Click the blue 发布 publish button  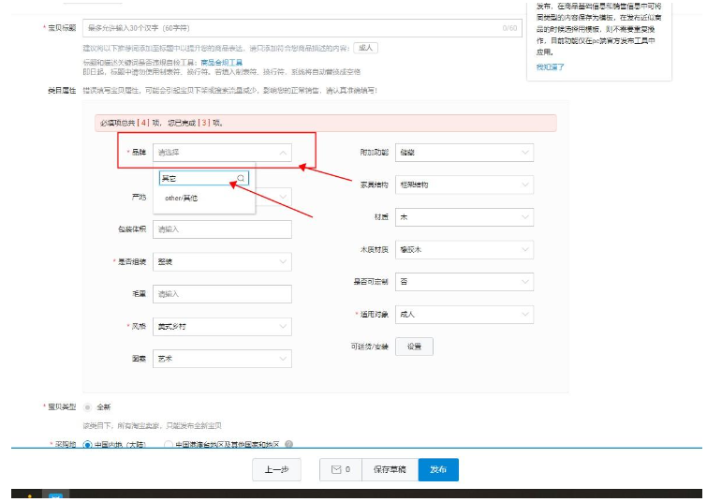tap(438, 469)
